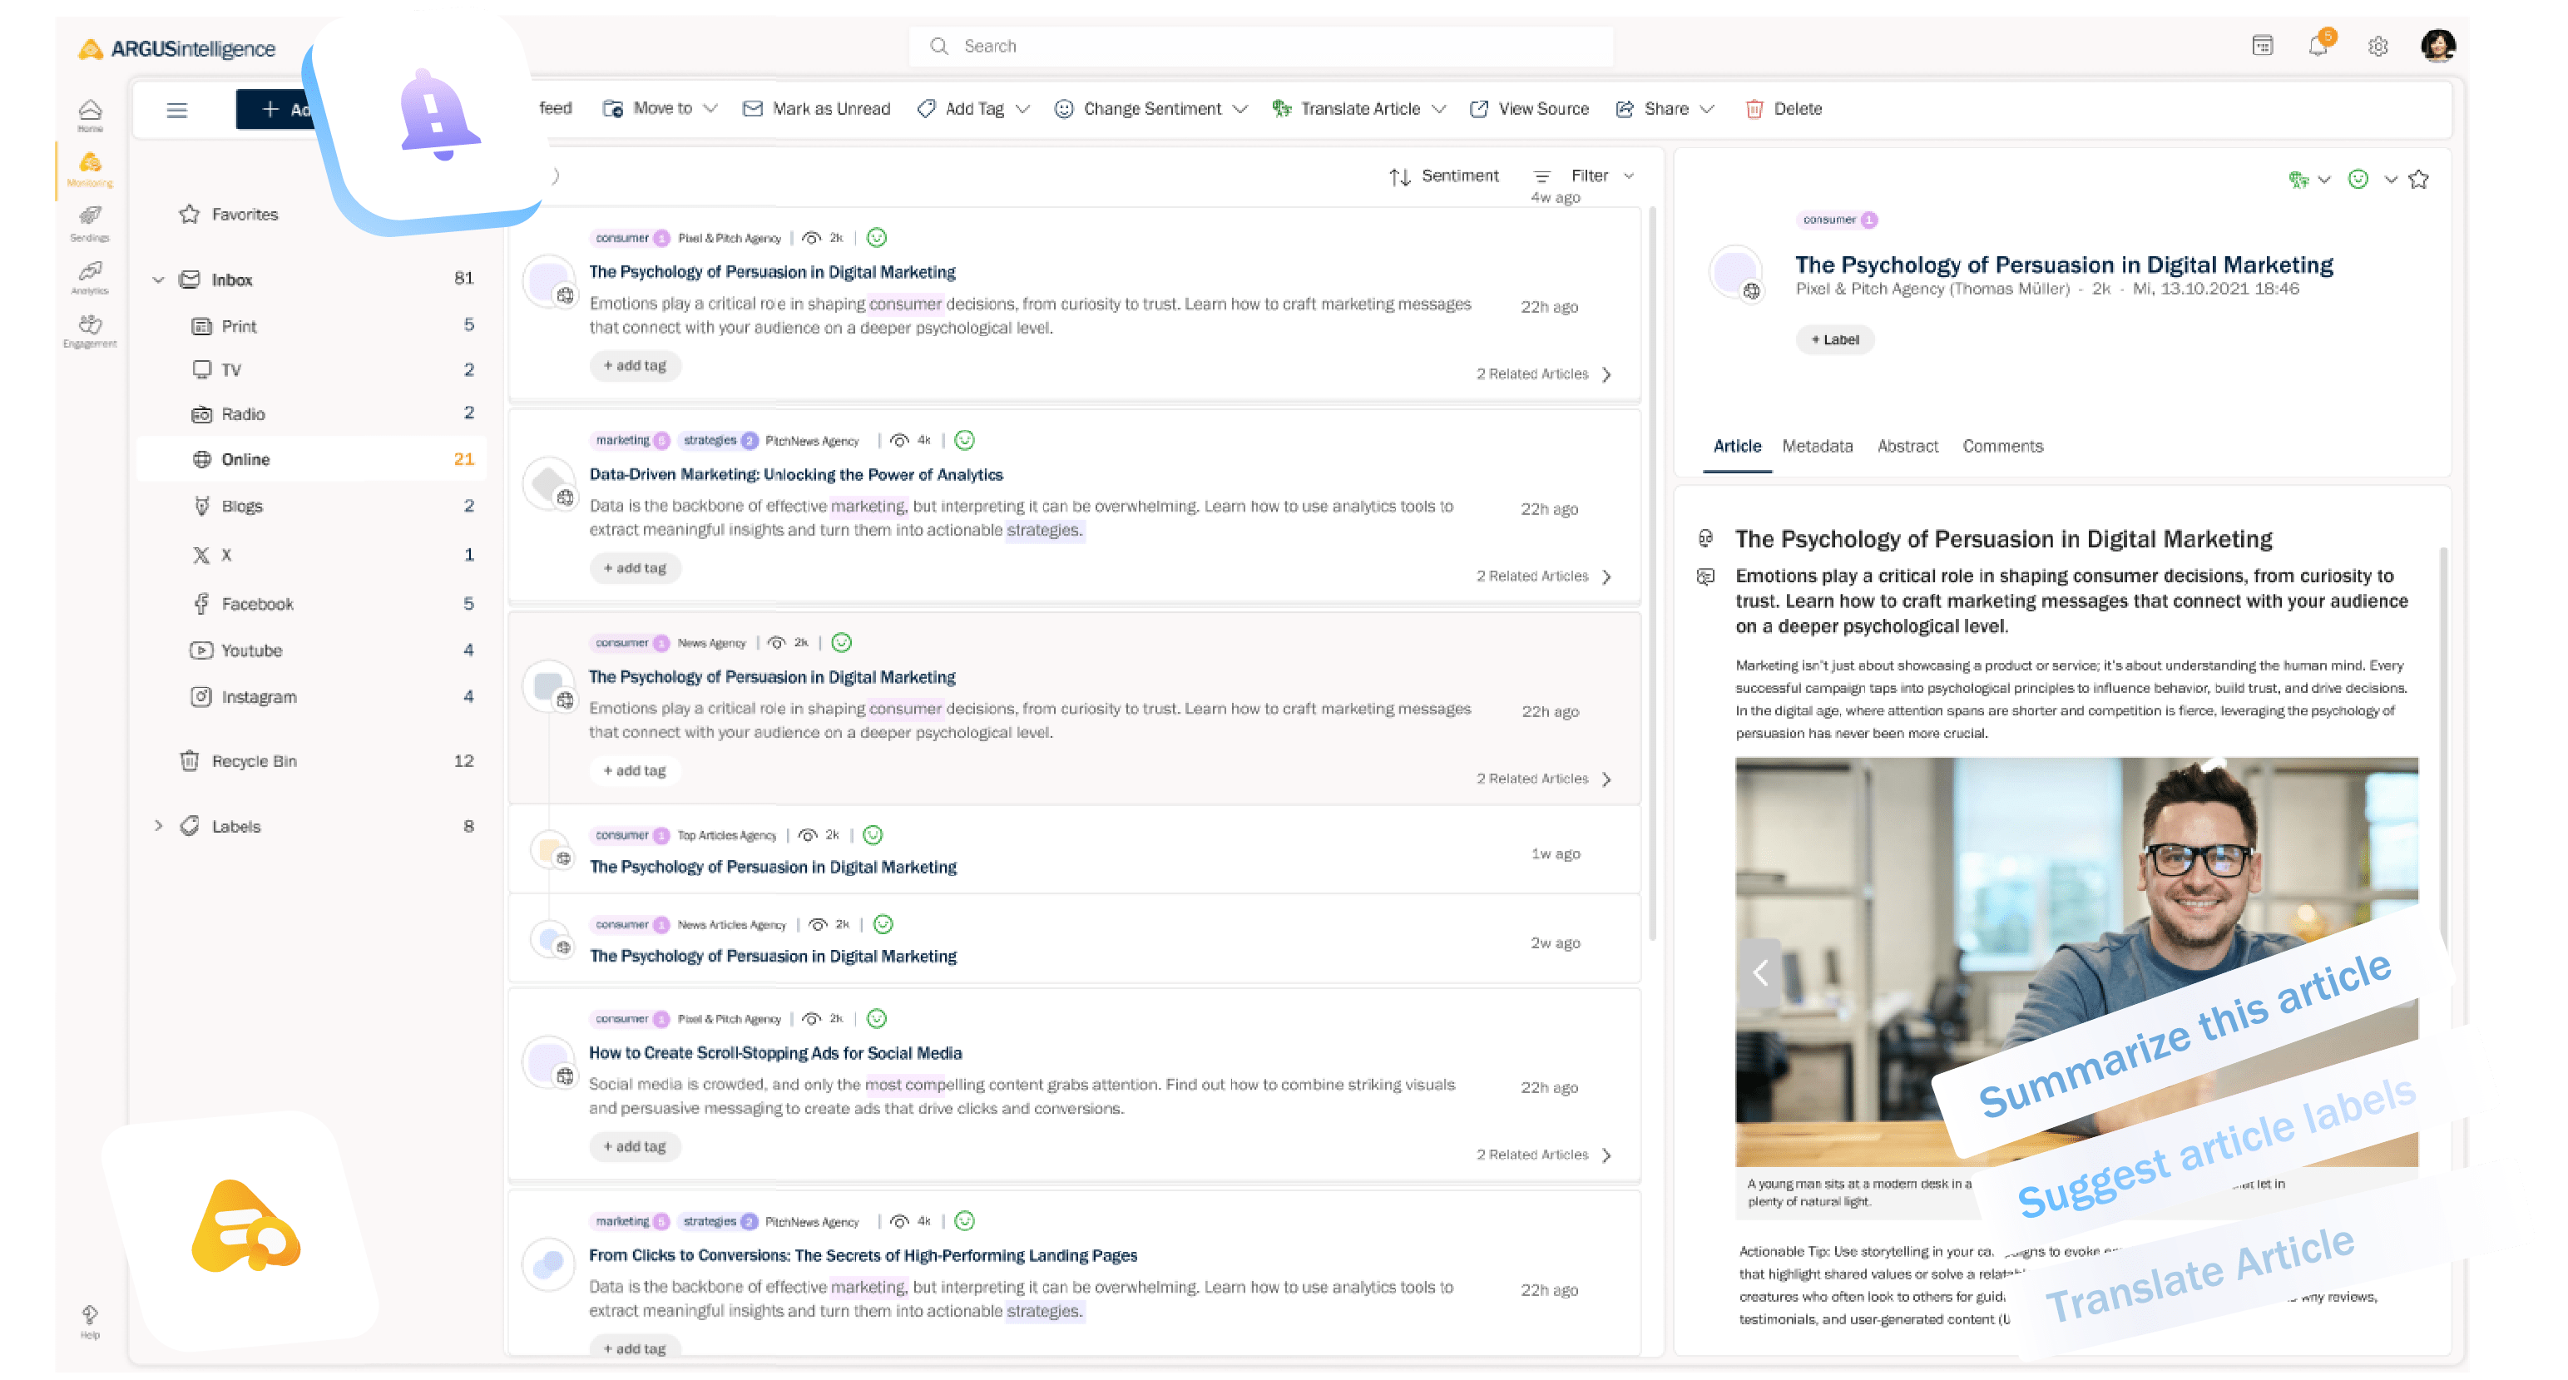Open settings gear in top bar
The image size is (2568, 1380).
tap(2378, 47)
